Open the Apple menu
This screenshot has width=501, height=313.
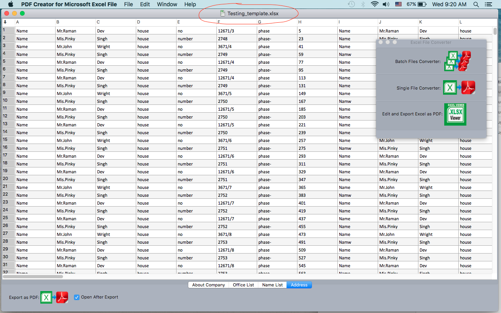tap(11, 4)
